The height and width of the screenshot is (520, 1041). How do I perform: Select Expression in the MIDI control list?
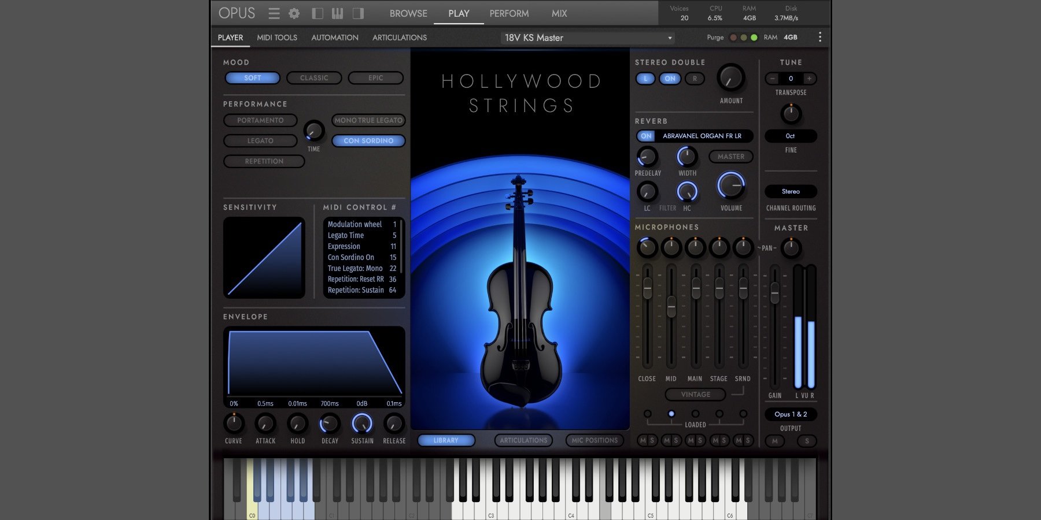pos(344,247)
